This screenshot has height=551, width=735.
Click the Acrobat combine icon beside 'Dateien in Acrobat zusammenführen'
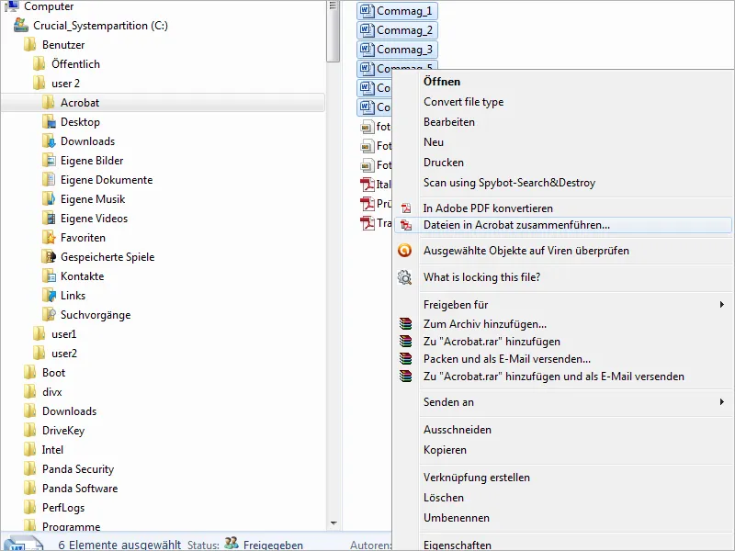point(406,225)
